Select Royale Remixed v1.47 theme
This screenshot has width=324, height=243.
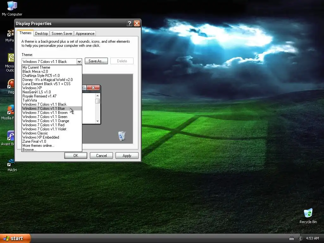coord(52,96)
